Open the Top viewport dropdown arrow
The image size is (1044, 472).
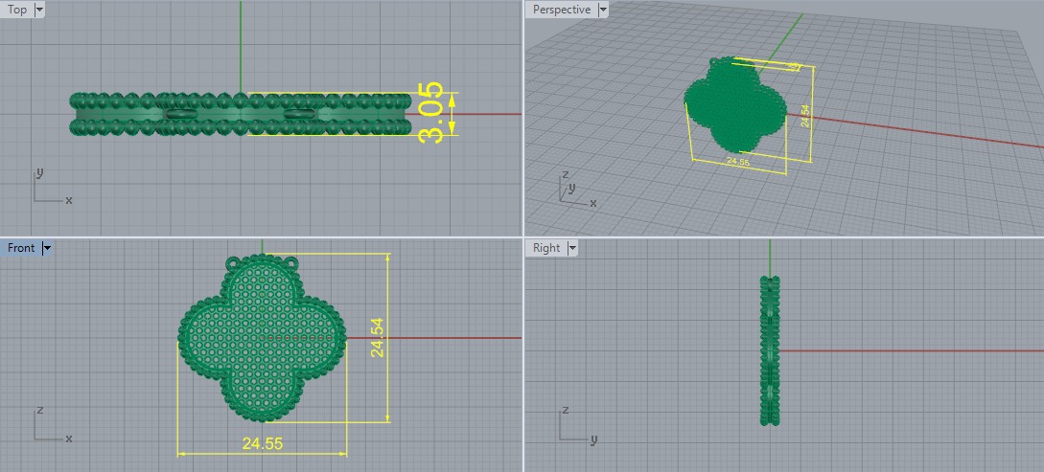(38, 10)
